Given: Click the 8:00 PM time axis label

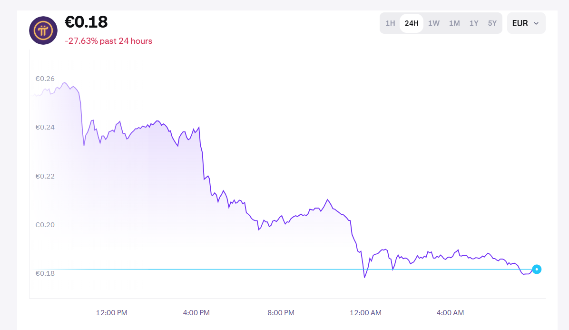Looking at the screenshot, I should click(281, 313).
